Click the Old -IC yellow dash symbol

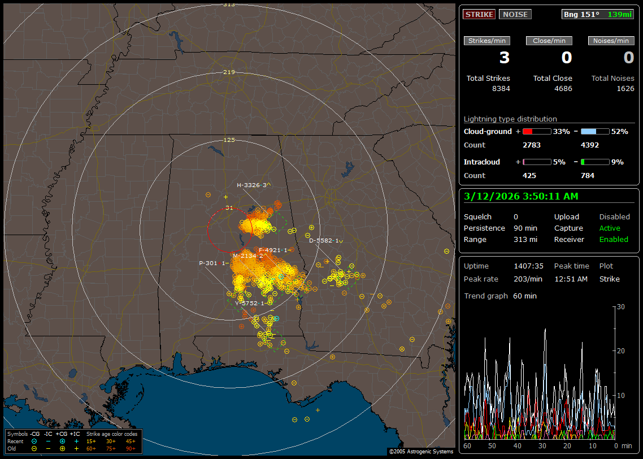click(x=48, y=448)
